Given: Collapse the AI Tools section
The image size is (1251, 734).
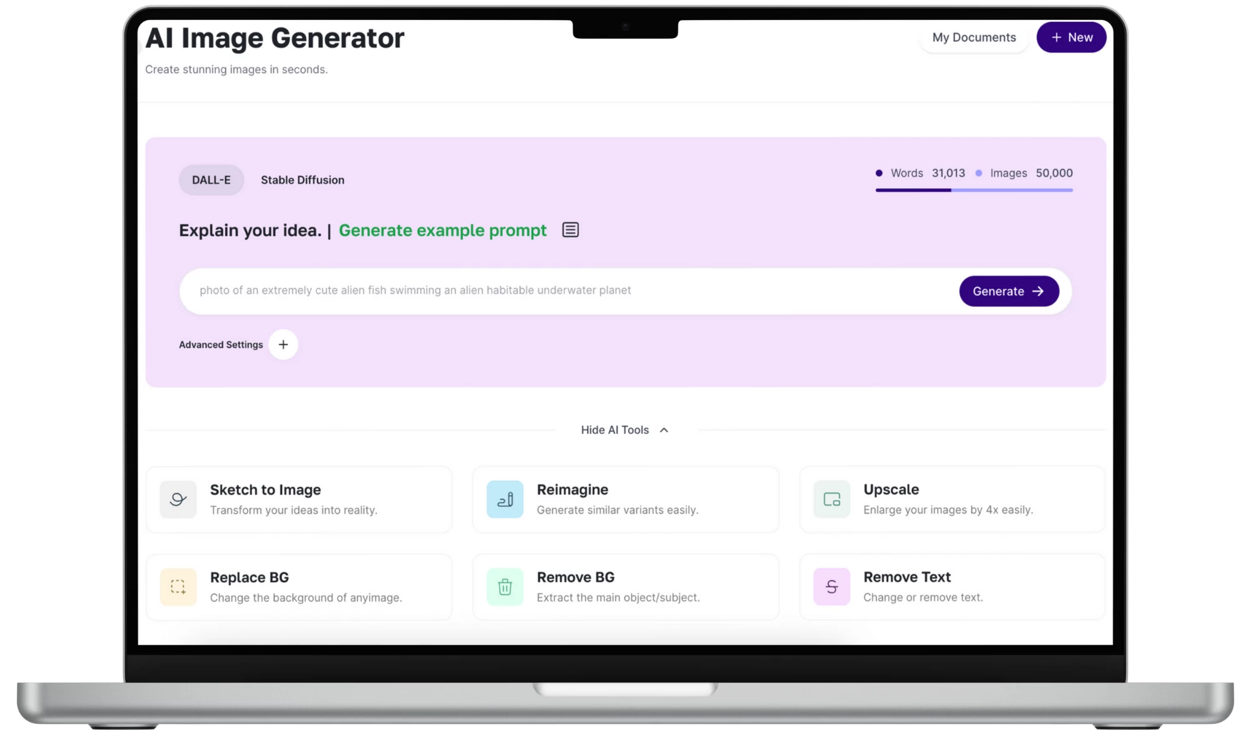Looking at the screenshot, I should coord(624,429).
